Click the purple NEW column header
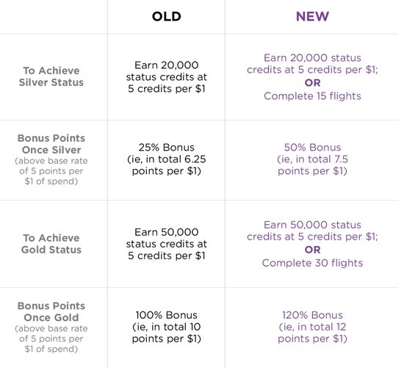Image resolution: width=404 pixels, height=371 pixels. 312,16
